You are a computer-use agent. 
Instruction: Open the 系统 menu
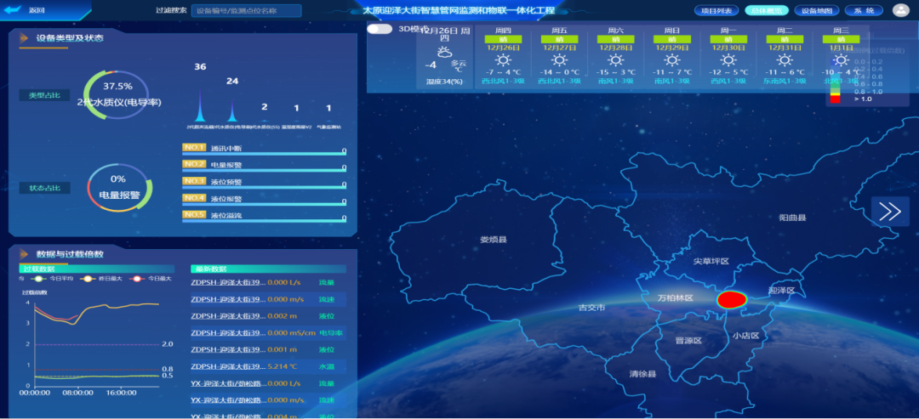pos(864,10)
